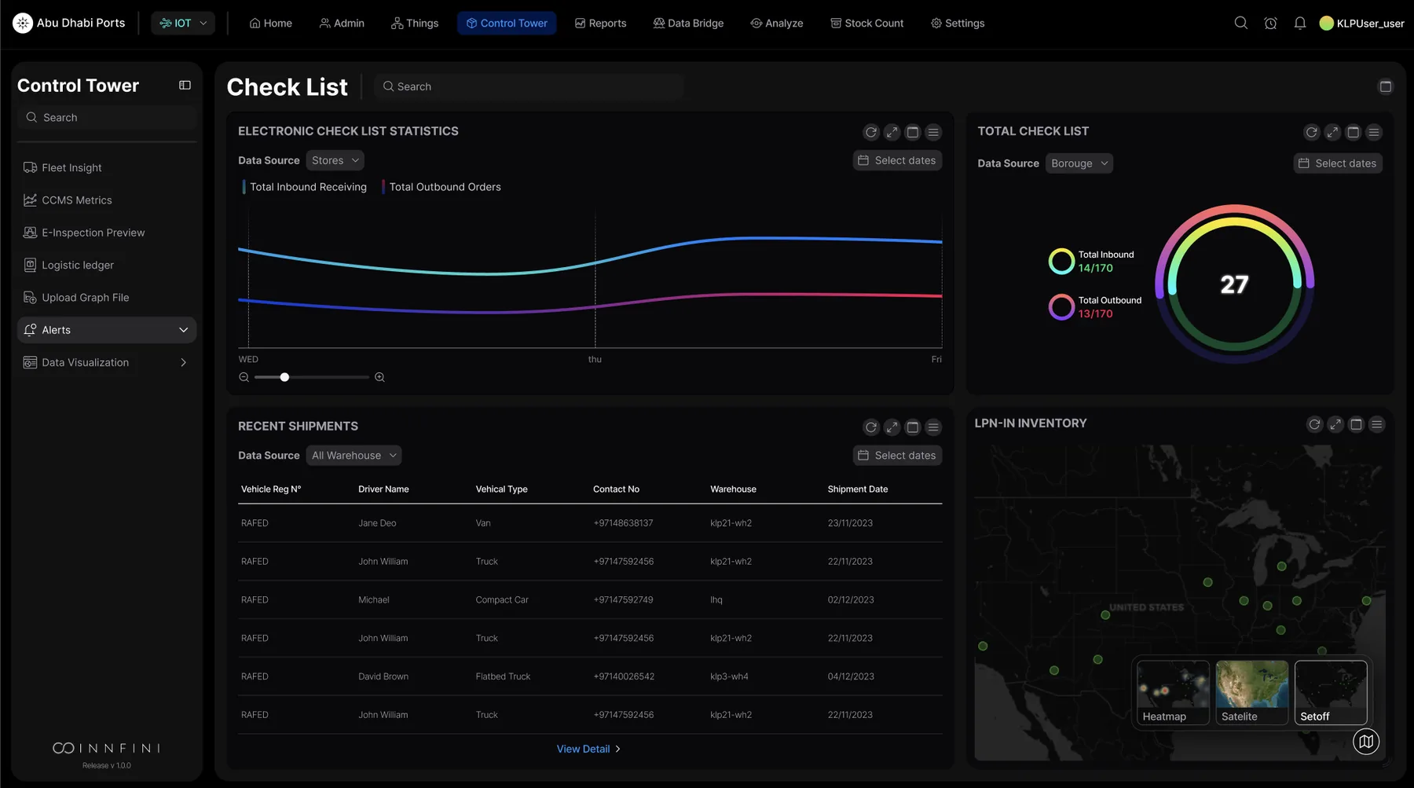Click the map layers button on the map
1414x788 pixels.
(1366, 742)
